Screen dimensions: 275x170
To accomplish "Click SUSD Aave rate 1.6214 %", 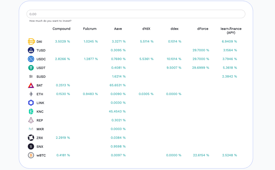I will click(x=119, y=76).
